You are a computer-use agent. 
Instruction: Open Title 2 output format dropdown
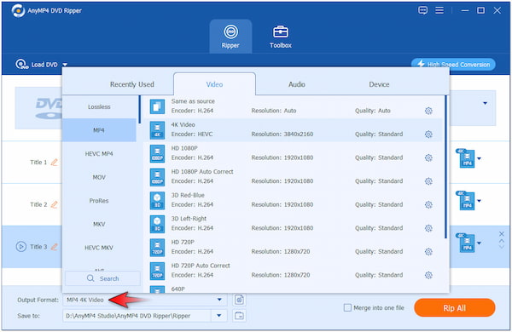pyautogui.click(x=479, y=201)
